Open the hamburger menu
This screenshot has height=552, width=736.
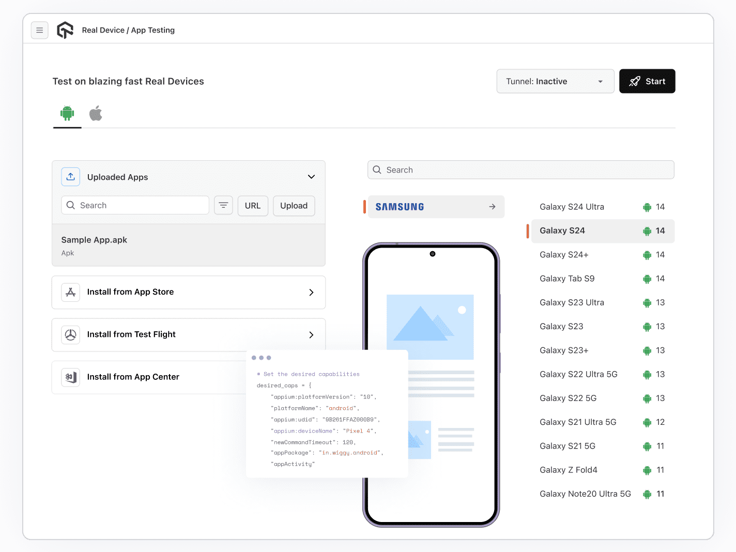pyautogui.click(x=40, y=30)
